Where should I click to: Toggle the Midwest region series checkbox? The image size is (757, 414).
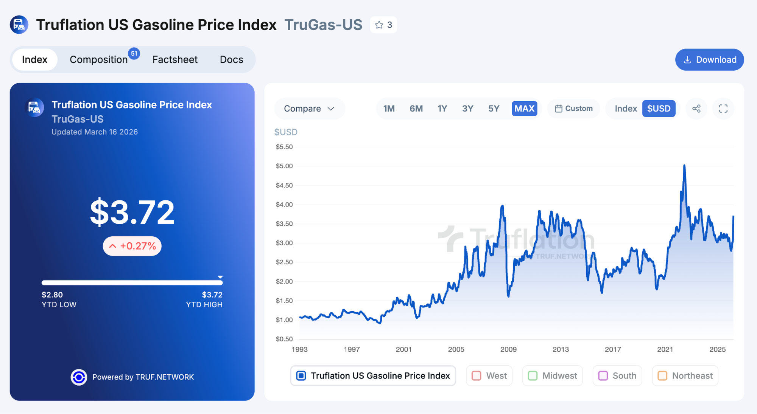533,376
